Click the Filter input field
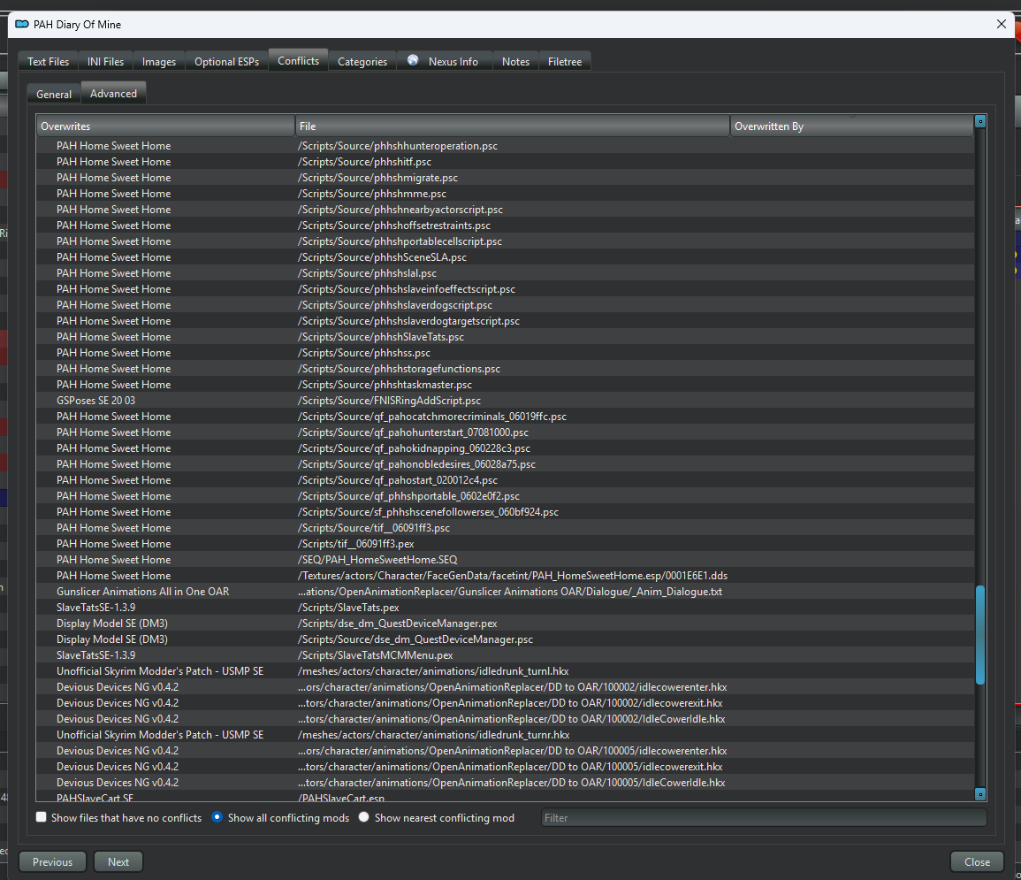Viewport: 1021px width, 880px height. [764, 817]
